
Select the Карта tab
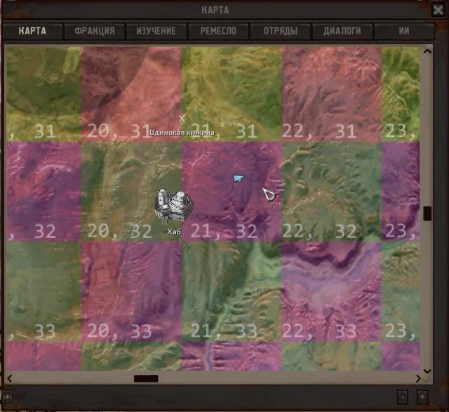pyautogui.click(x=32, y=32)
